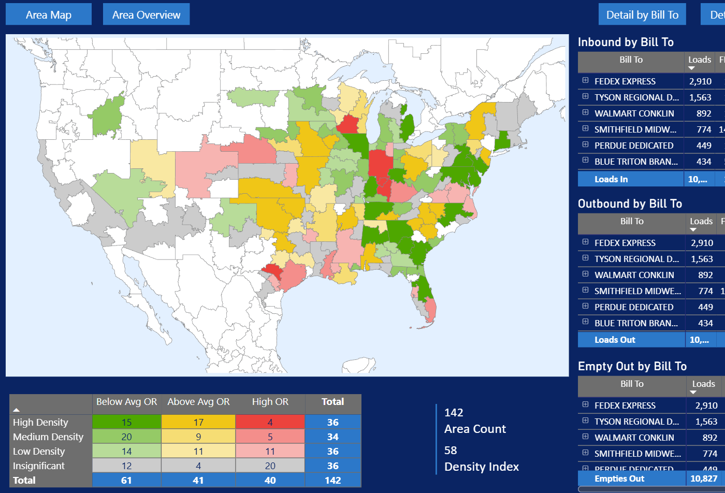Screen dimensions: 725x493
Task: Open the Area Map tab
Action: click(x=49, y=15)
